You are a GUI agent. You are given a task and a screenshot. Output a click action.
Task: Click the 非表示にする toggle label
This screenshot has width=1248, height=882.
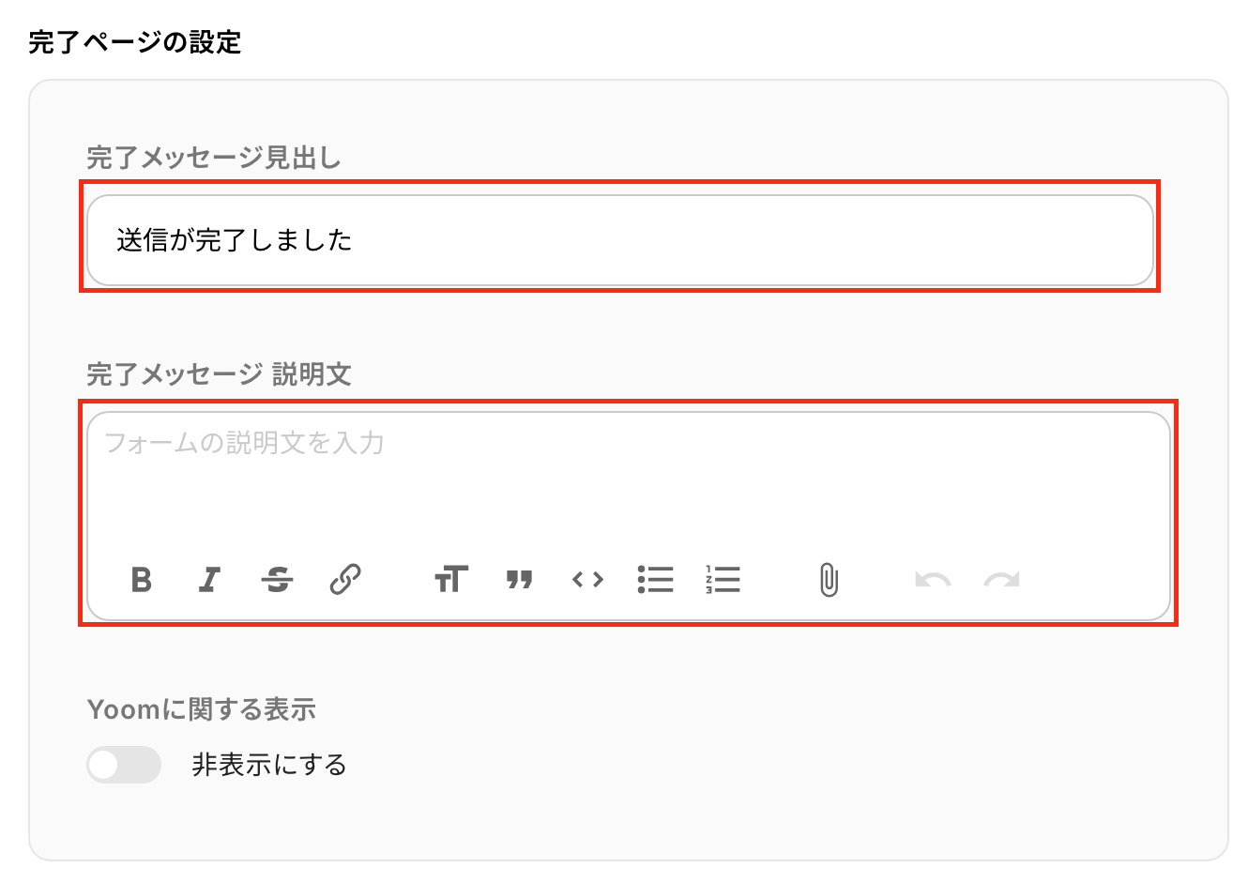point(269,765)
